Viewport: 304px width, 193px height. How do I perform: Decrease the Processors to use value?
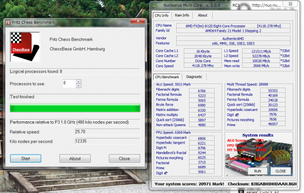point(78,85)
